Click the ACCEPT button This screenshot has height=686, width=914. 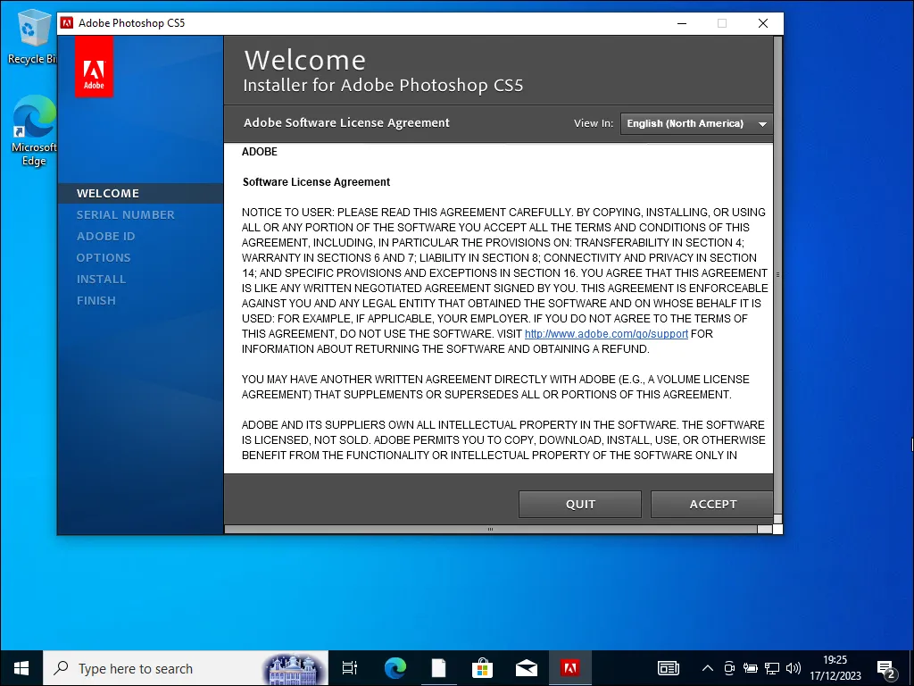coord(711,504)
